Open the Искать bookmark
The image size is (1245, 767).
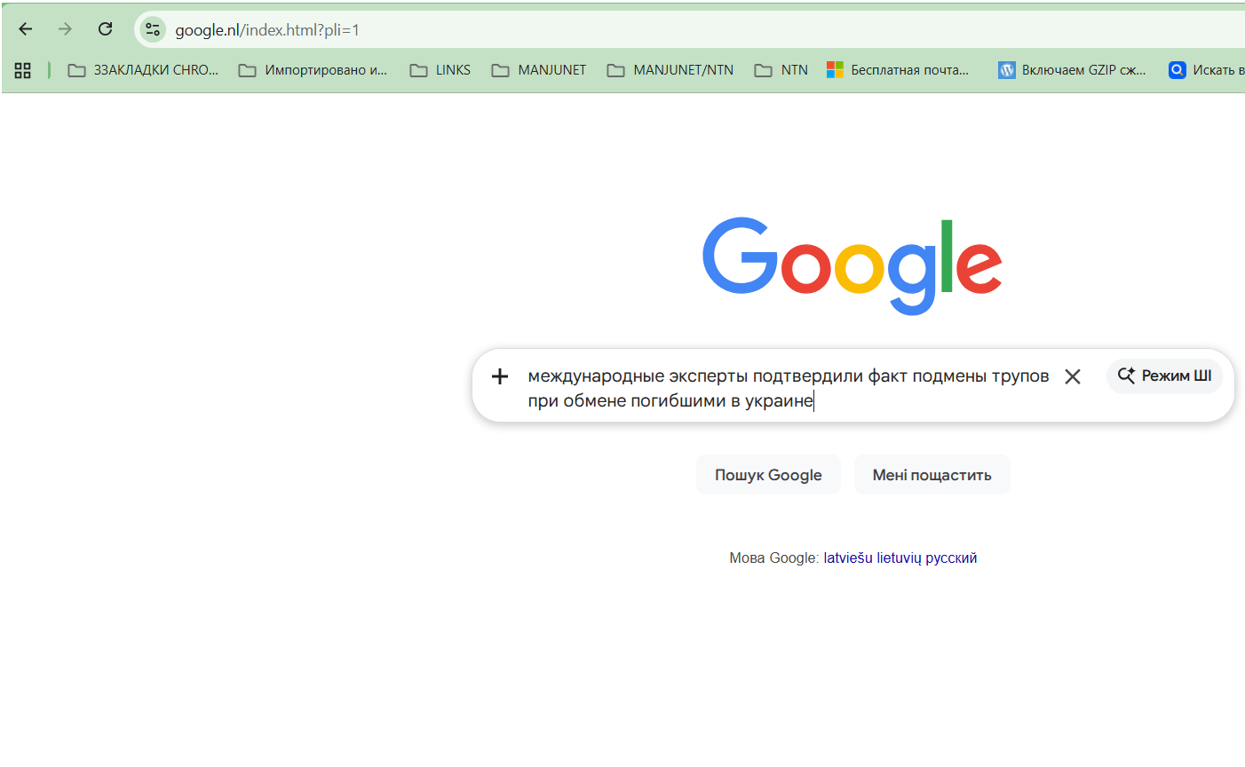[1205, 70]
